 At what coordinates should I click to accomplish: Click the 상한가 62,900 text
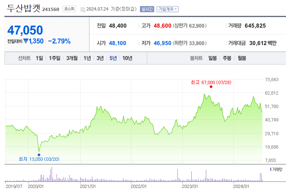pos(190,26)
